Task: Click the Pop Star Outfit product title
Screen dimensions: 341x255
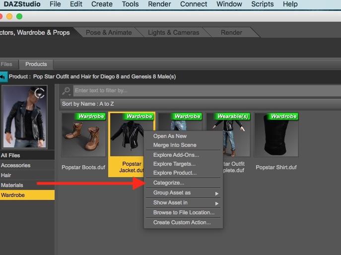Action: click(x=104, y=77)
